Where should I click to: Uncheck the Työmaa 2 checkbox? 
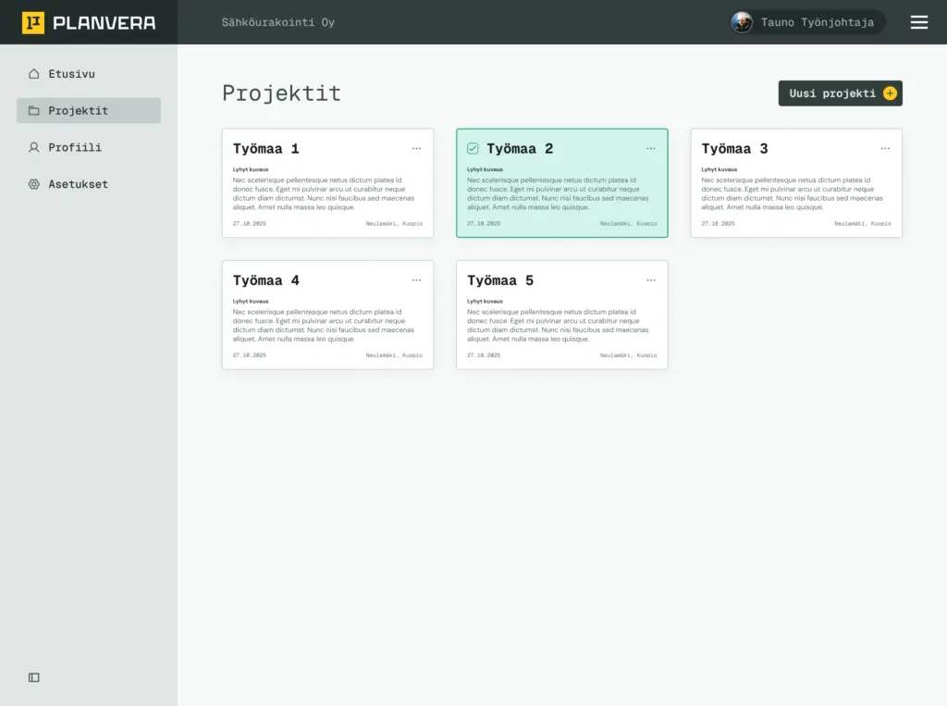coord(473,149)
